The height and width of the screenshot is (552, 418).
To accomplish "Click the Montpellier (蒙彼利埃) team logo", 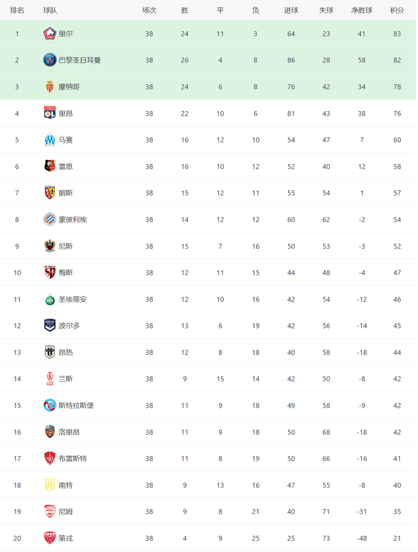I will (x=50, y=219).
